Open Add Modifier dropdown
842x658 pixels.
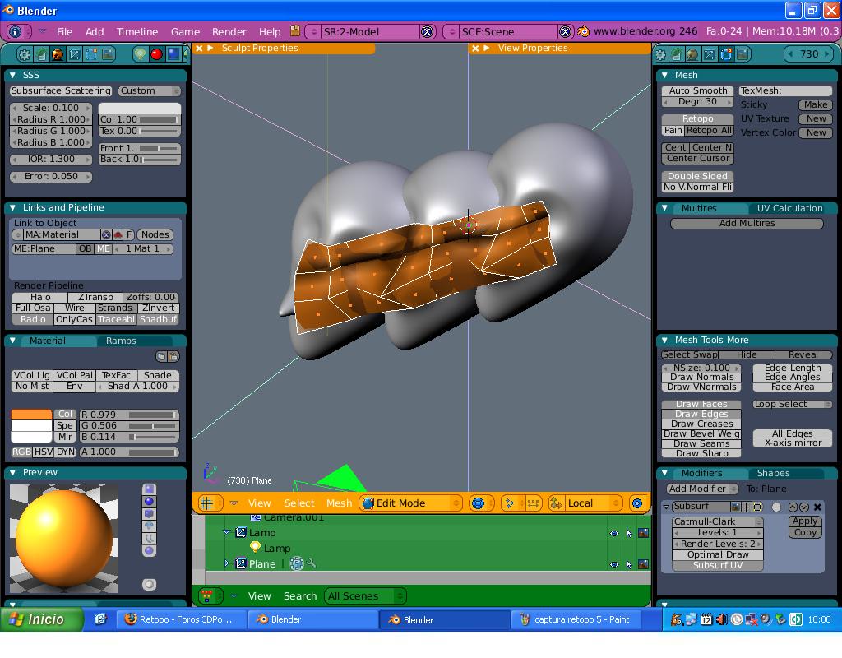tap(702, 489)
